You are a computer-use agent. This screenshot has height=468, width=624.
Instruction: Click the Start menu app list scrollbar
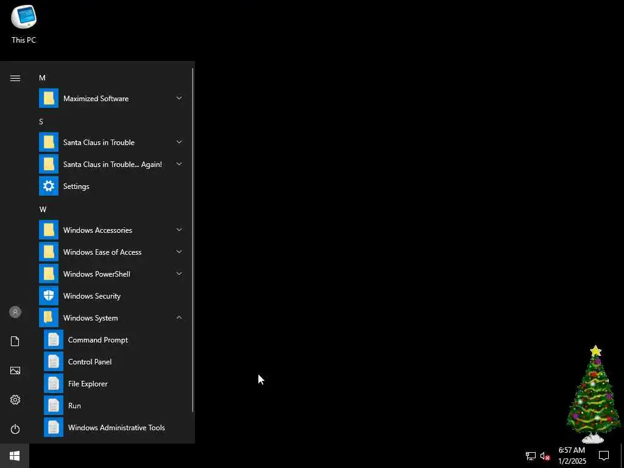[193, 240]
